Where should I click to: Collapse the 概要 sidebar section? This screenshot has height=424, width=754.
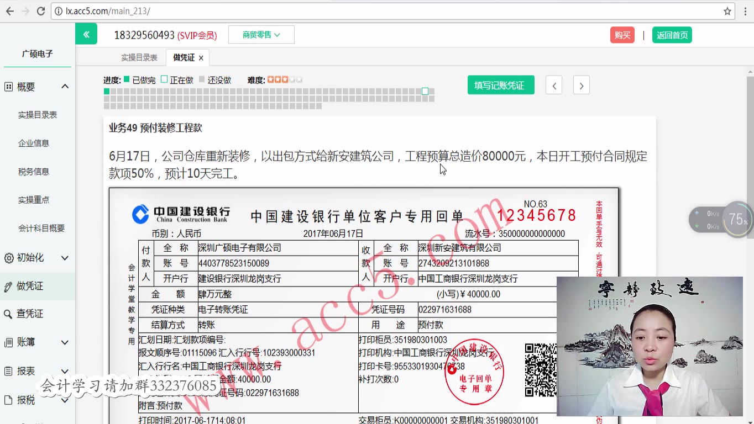click(65, 86)
